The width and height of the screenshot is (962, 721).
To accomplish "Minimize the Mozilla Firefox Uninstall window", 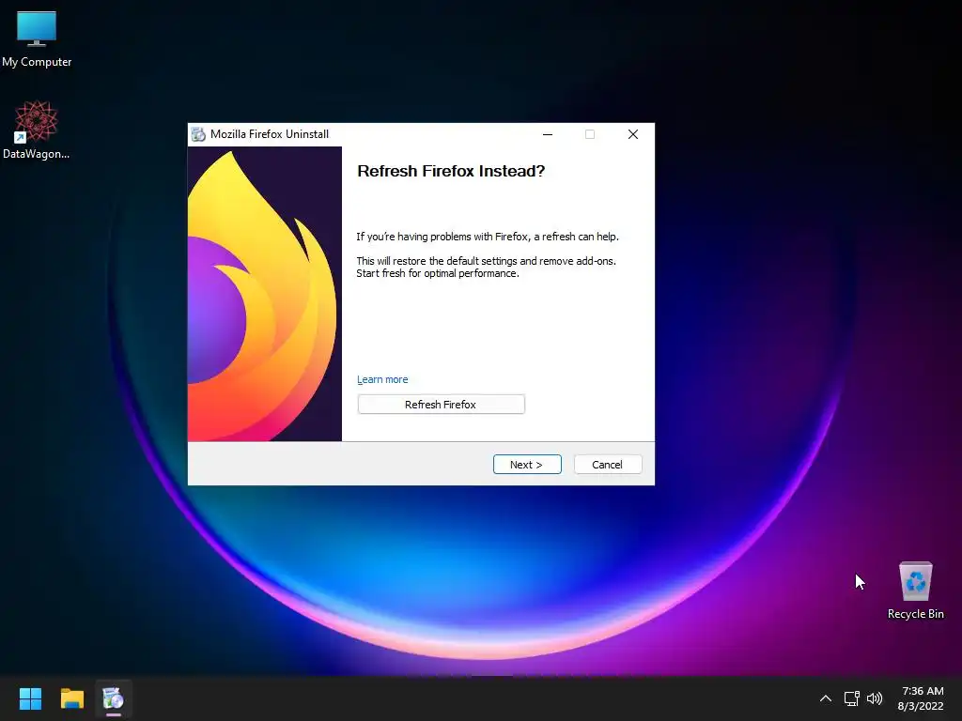I will (x=548, y=134).
